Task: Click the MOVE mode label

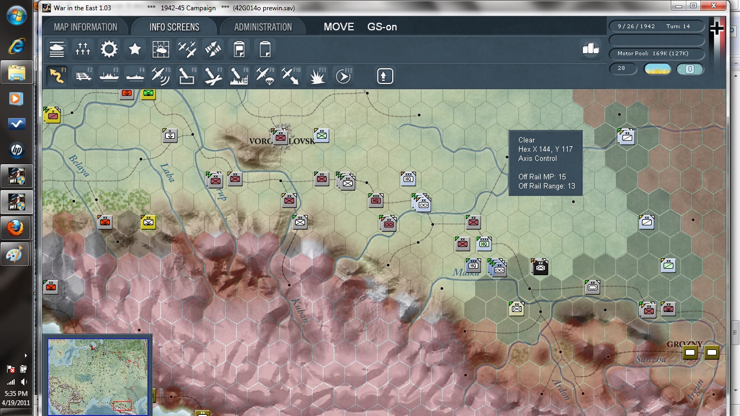Action: 339,27
